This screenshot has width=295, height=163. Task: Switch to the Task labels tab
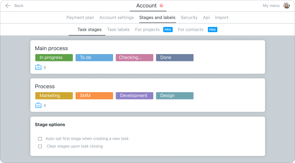[118, 29]
